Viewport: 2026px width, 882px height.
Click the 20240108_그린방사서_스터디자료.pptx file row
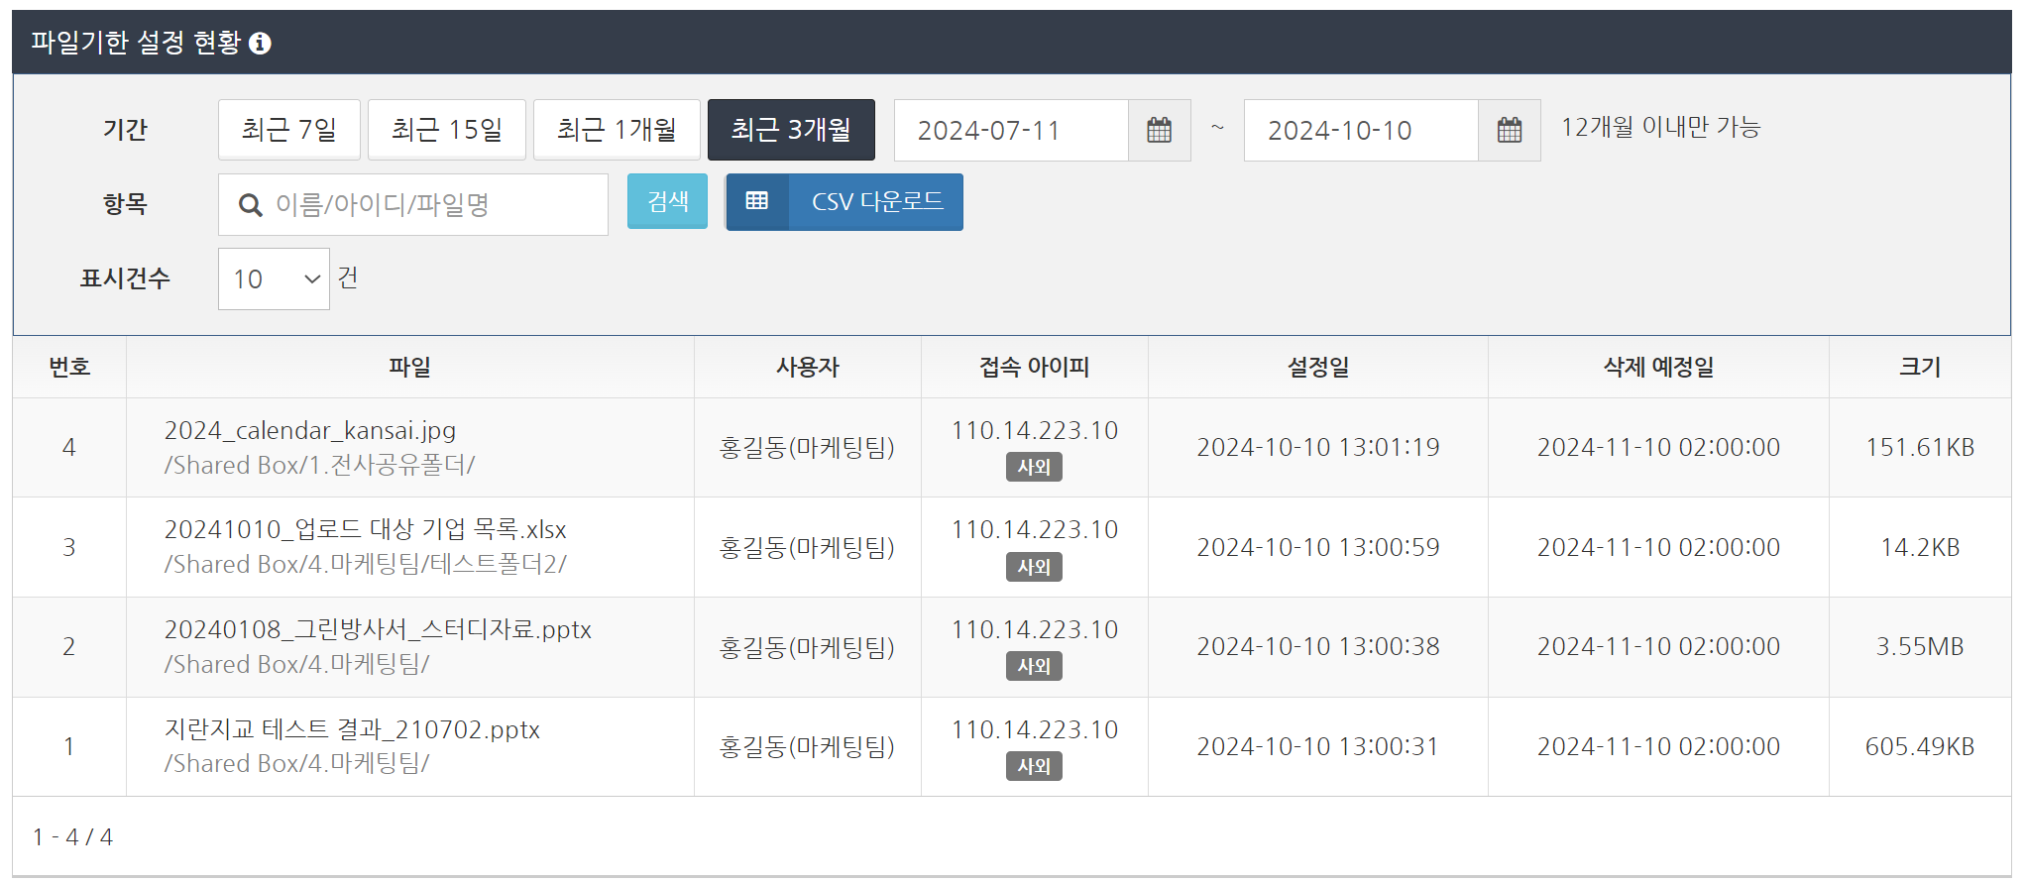(x=377, y=630)
